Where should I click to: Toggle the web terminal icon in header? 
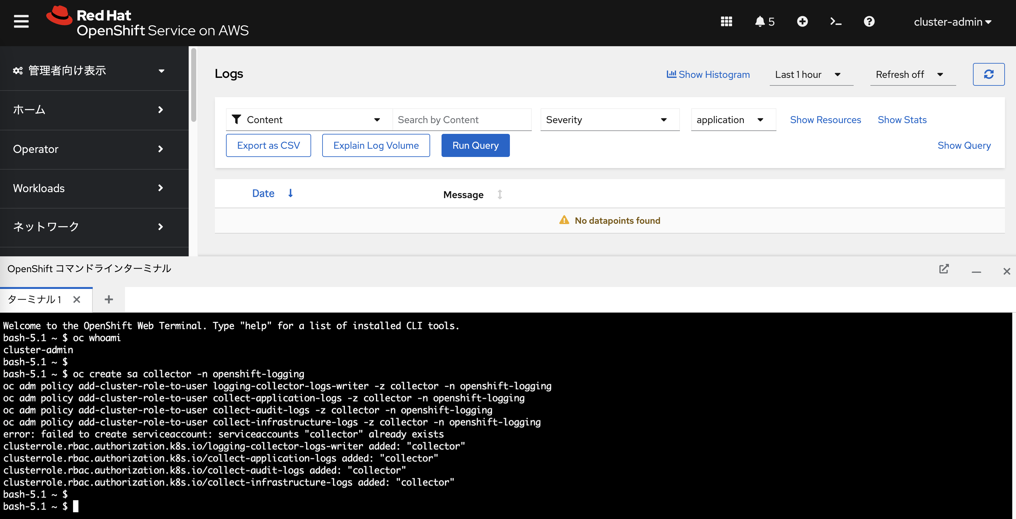coord(836,22)
